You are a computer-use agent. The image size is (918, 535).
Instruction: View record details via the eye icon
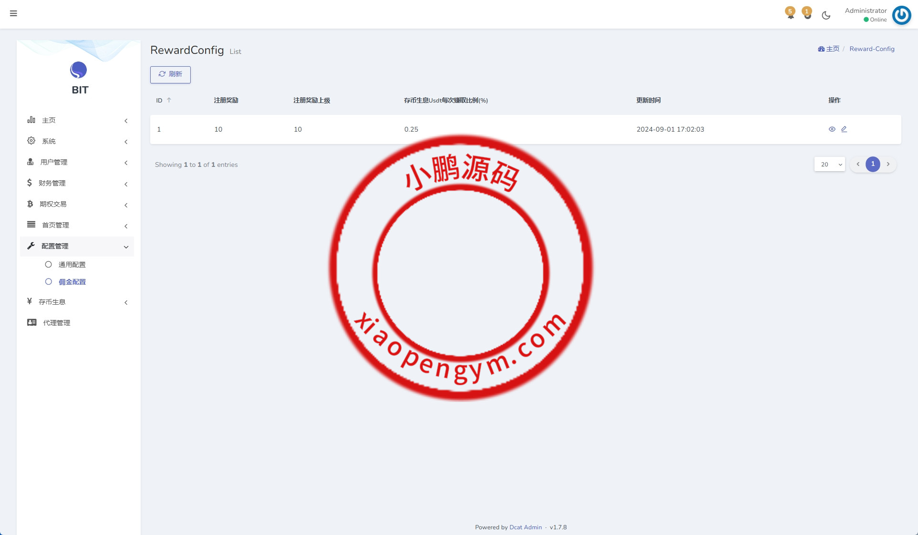(832, 129)
